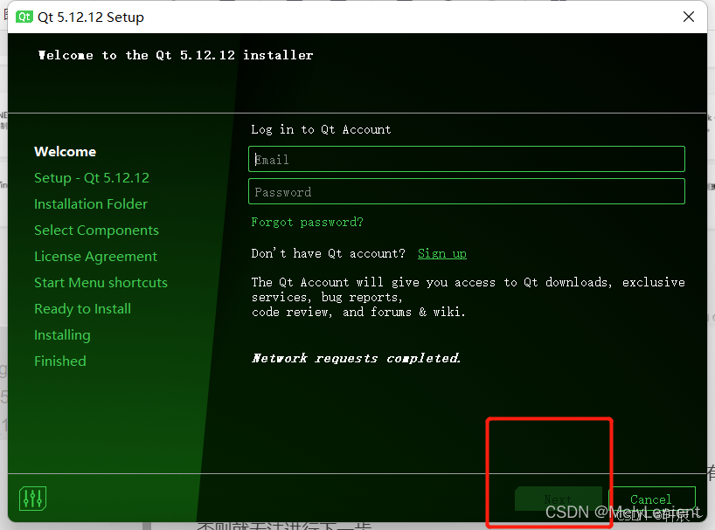The image size is (715, 530).
Task: Click the Log in to Qt Account heading
Action: [321, 130]
